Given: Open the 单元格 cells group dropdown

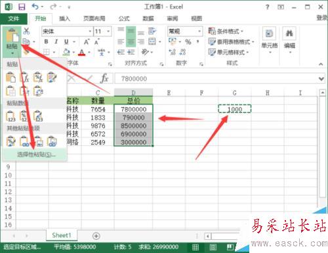Looking at the screenshot, I should coord(270,41).
